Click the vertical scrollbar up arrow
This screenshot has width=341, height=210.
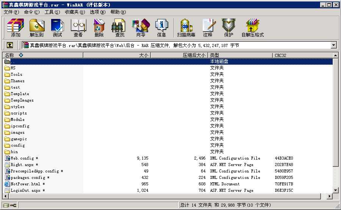point(336,55)
